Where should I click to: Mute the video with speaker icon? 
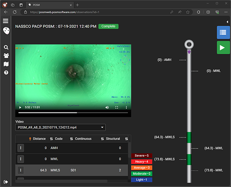pyautogui.click(x=107, y=108)
